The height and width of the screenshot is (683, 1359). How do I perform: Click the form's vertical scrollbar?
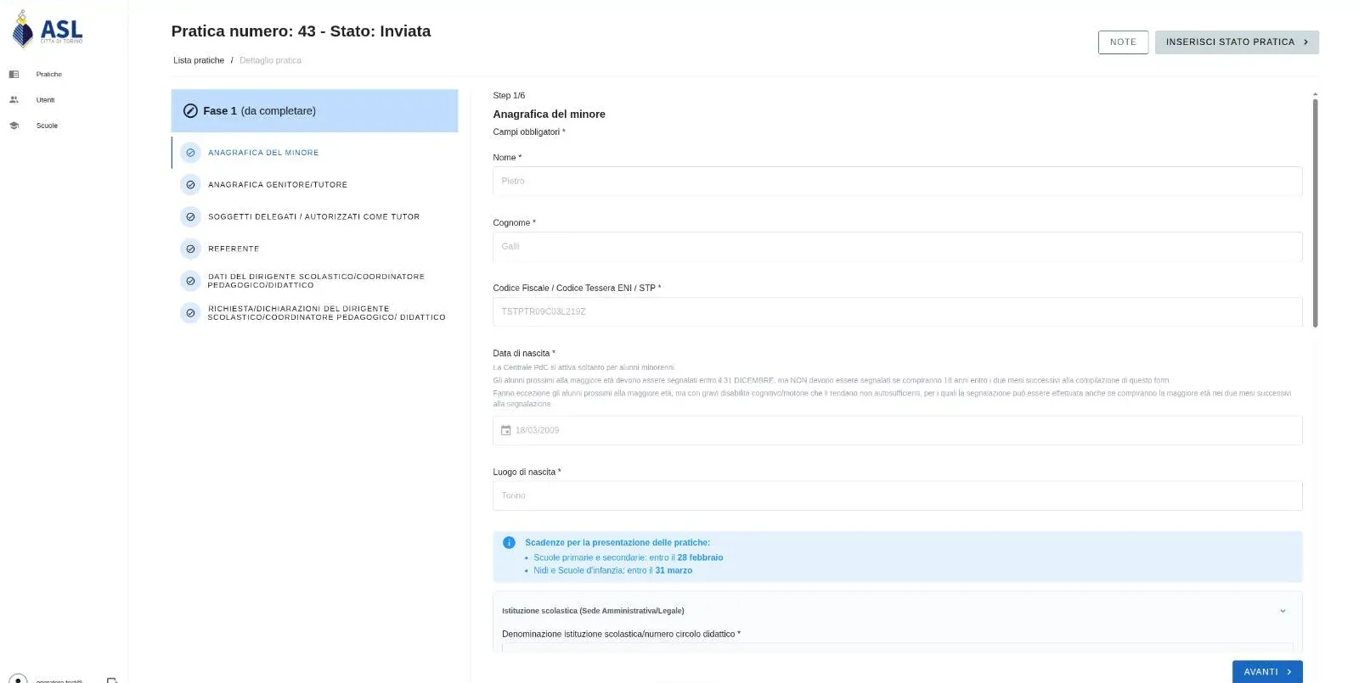point(1315,212)
